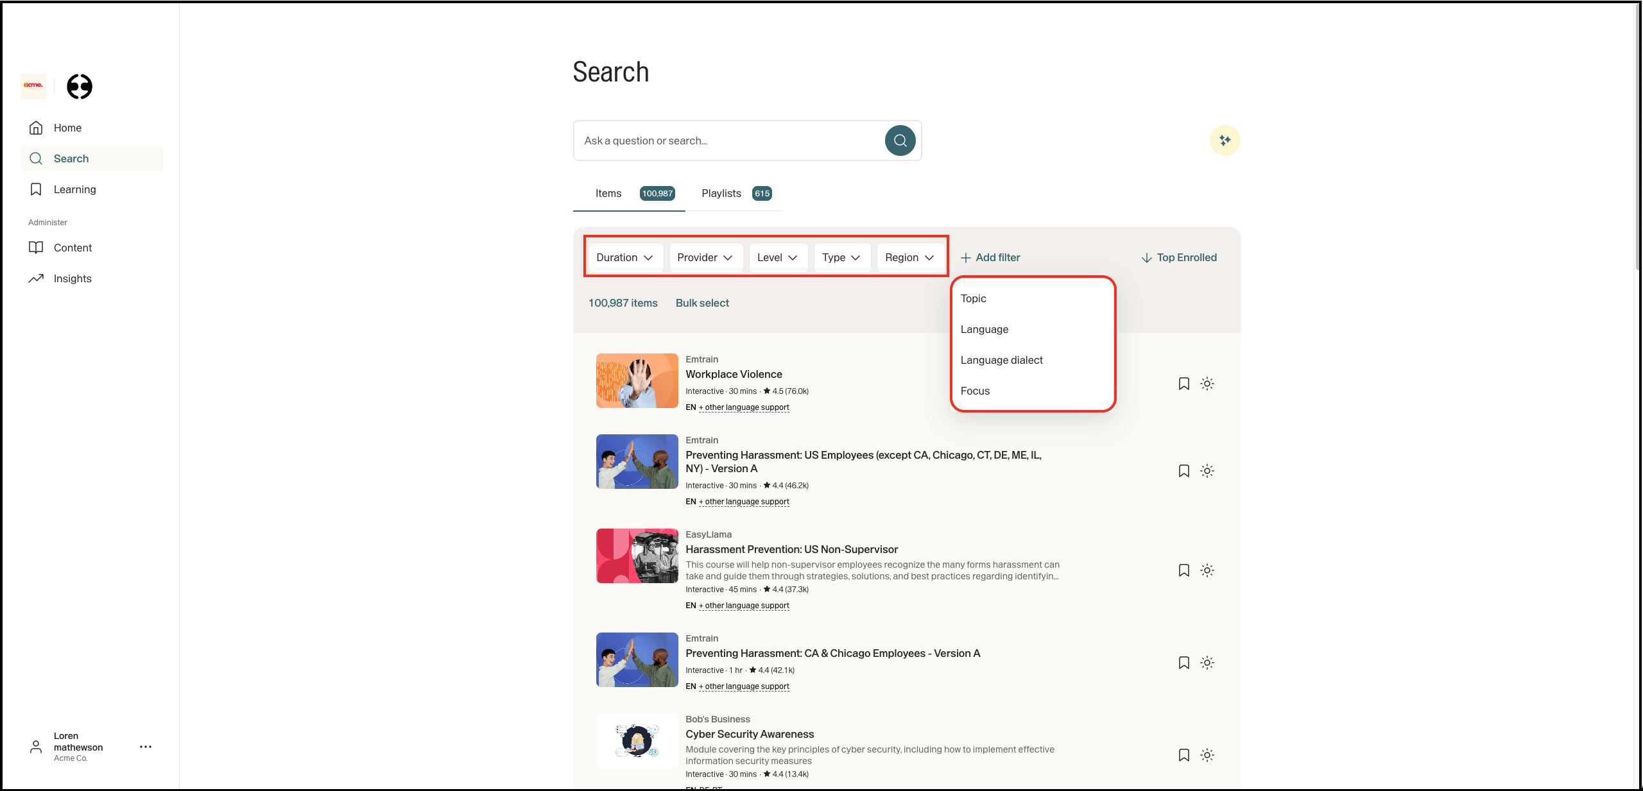Image resolution: width=1643 pixels, height=791 pixels.
Task: Open Insights from the sidebar
Action: tap(72, 278)
